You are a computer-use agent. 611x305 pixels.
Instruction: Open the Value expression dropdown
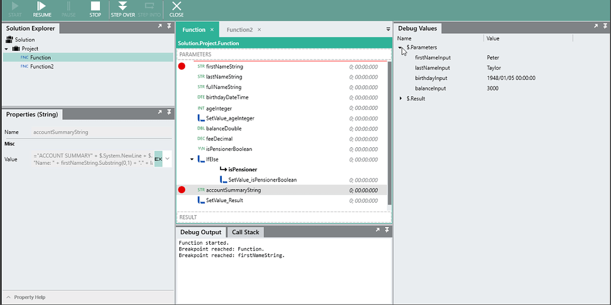pos(167,159)
